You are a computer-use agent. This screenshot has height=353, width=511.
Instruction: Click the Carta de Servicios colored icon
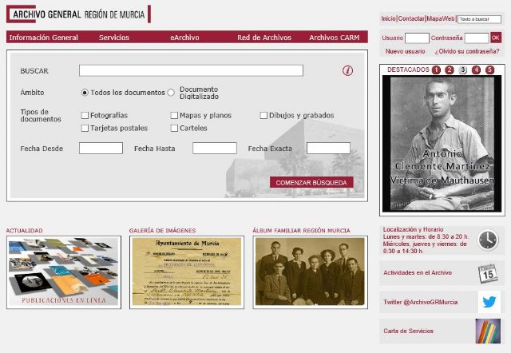488,331
